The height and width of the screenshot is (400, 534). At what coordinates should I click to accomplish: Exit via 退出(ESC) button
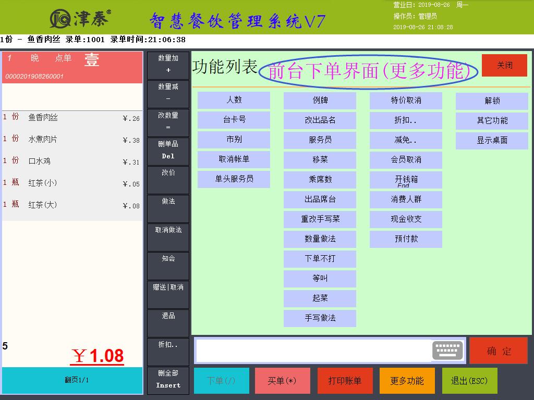pos(469,381)
